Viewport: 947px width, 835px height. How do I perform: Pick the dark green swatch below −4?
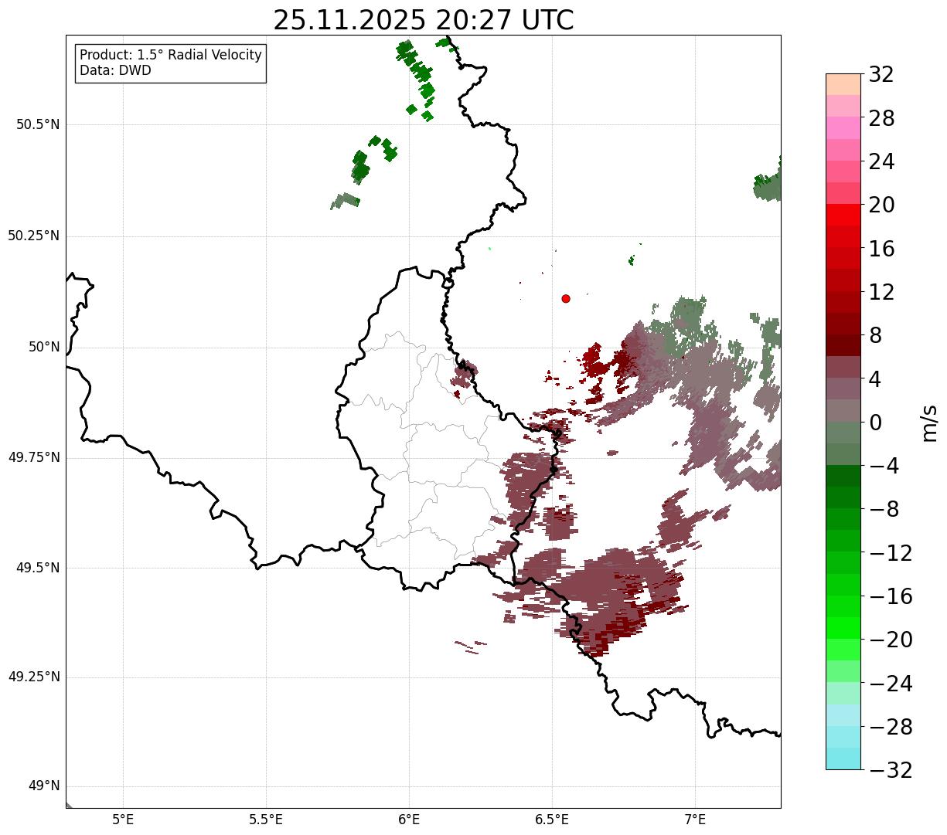(x=843, y=476)
